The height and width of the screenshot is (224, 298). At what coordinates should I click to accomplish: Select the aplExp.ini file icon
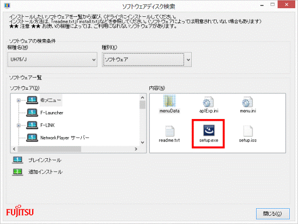tap(208, 102)
